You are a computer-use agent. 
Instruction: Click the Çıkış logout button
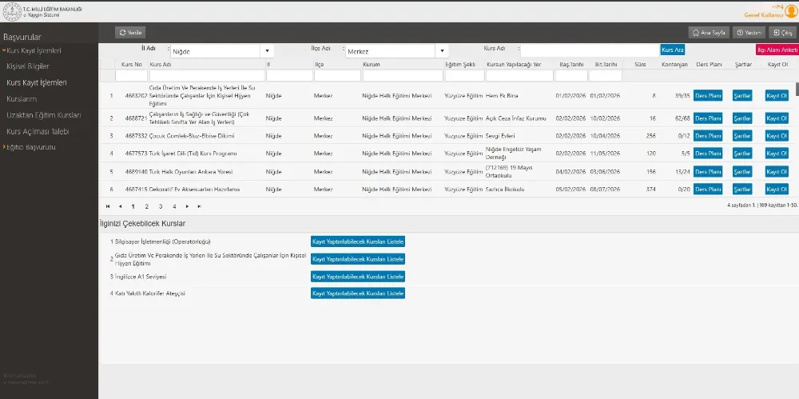tap(781, 33)
